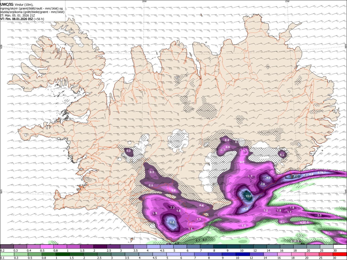Pick the snow-scale dark purple swatch between 2 and 2.5
The width and height of the screenshot is (347, 260).
pos(100,246)
